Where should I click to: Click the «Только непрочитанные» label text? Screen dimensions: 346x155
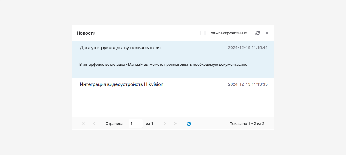tap(228, 33)
